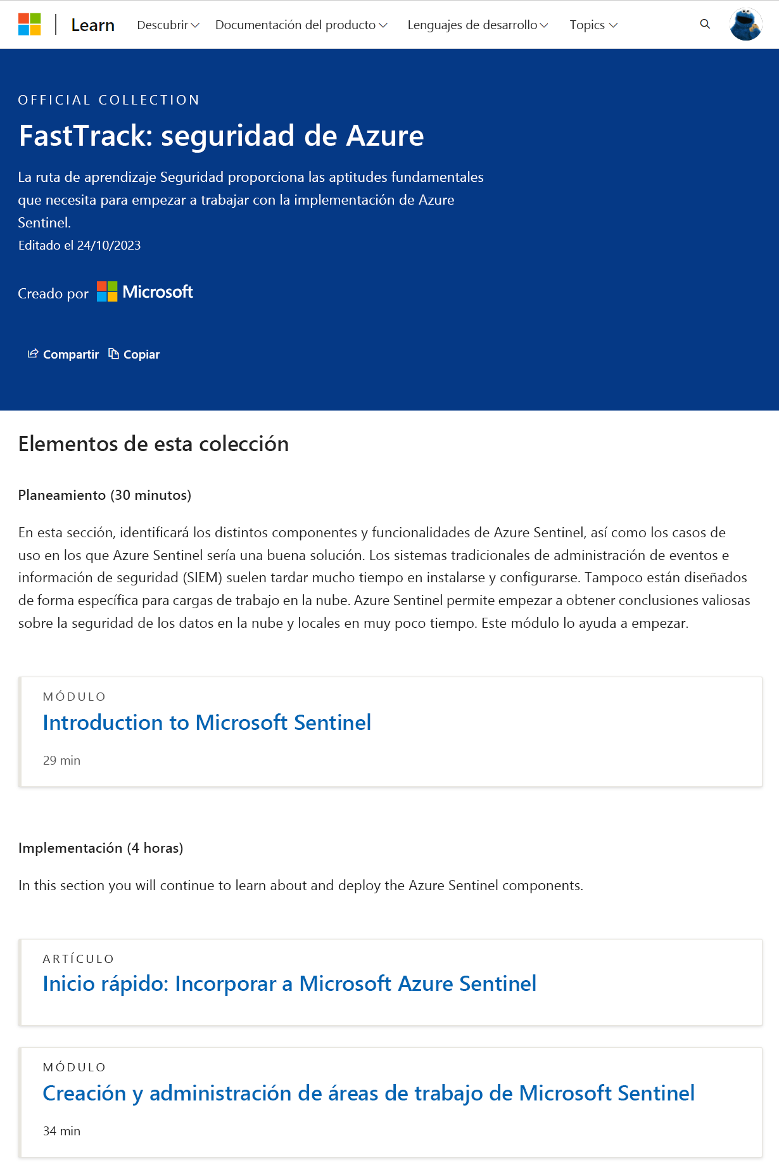This screenshot has height=1167, width=779.
Task: Click Copiar to copy the collection
Action: (x=142, y=354)
